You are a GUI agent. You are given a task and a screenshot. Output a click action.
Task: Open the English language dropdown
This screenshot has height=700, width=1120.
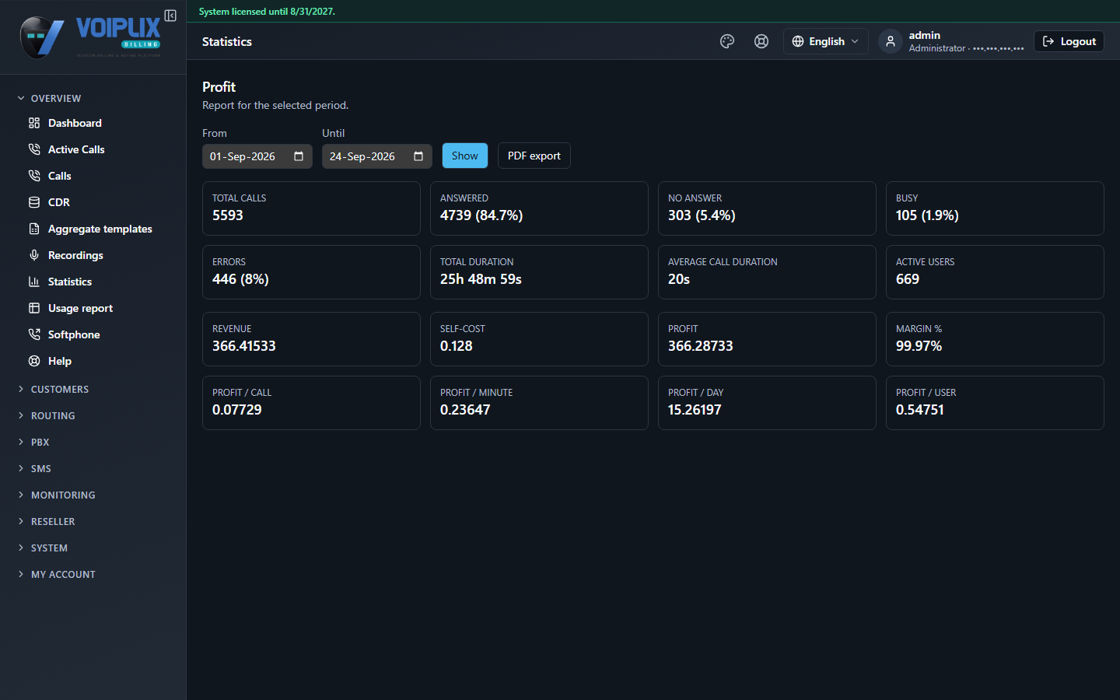(825, 41)
